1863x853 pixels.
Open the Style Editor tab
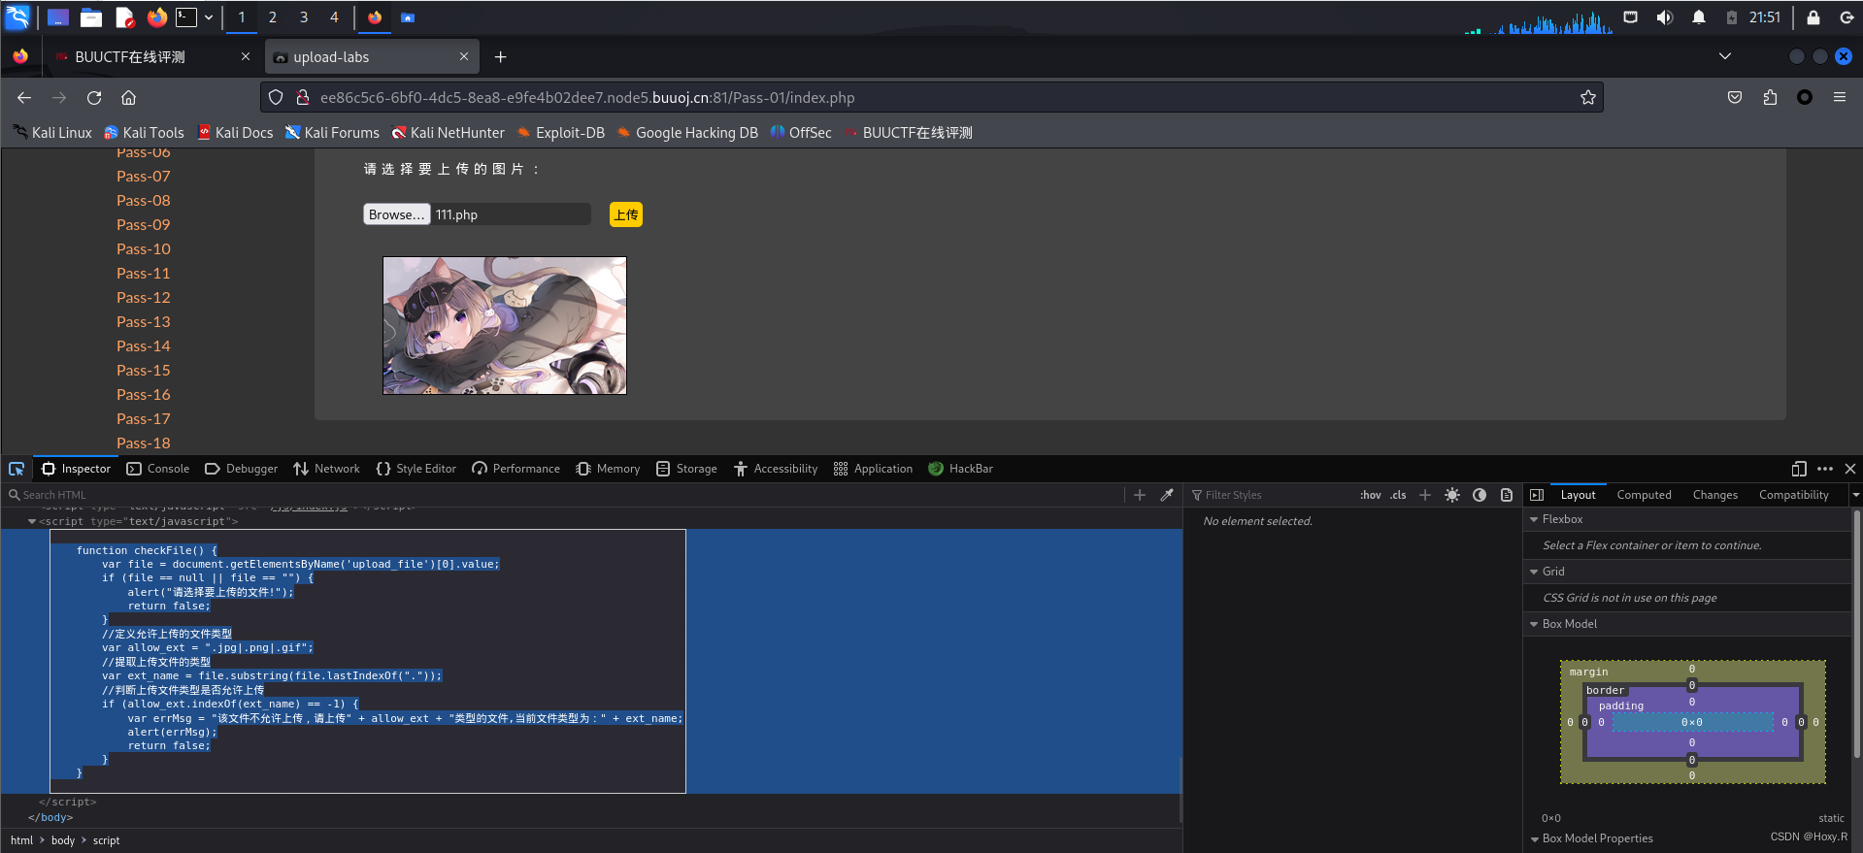[416, 469]
